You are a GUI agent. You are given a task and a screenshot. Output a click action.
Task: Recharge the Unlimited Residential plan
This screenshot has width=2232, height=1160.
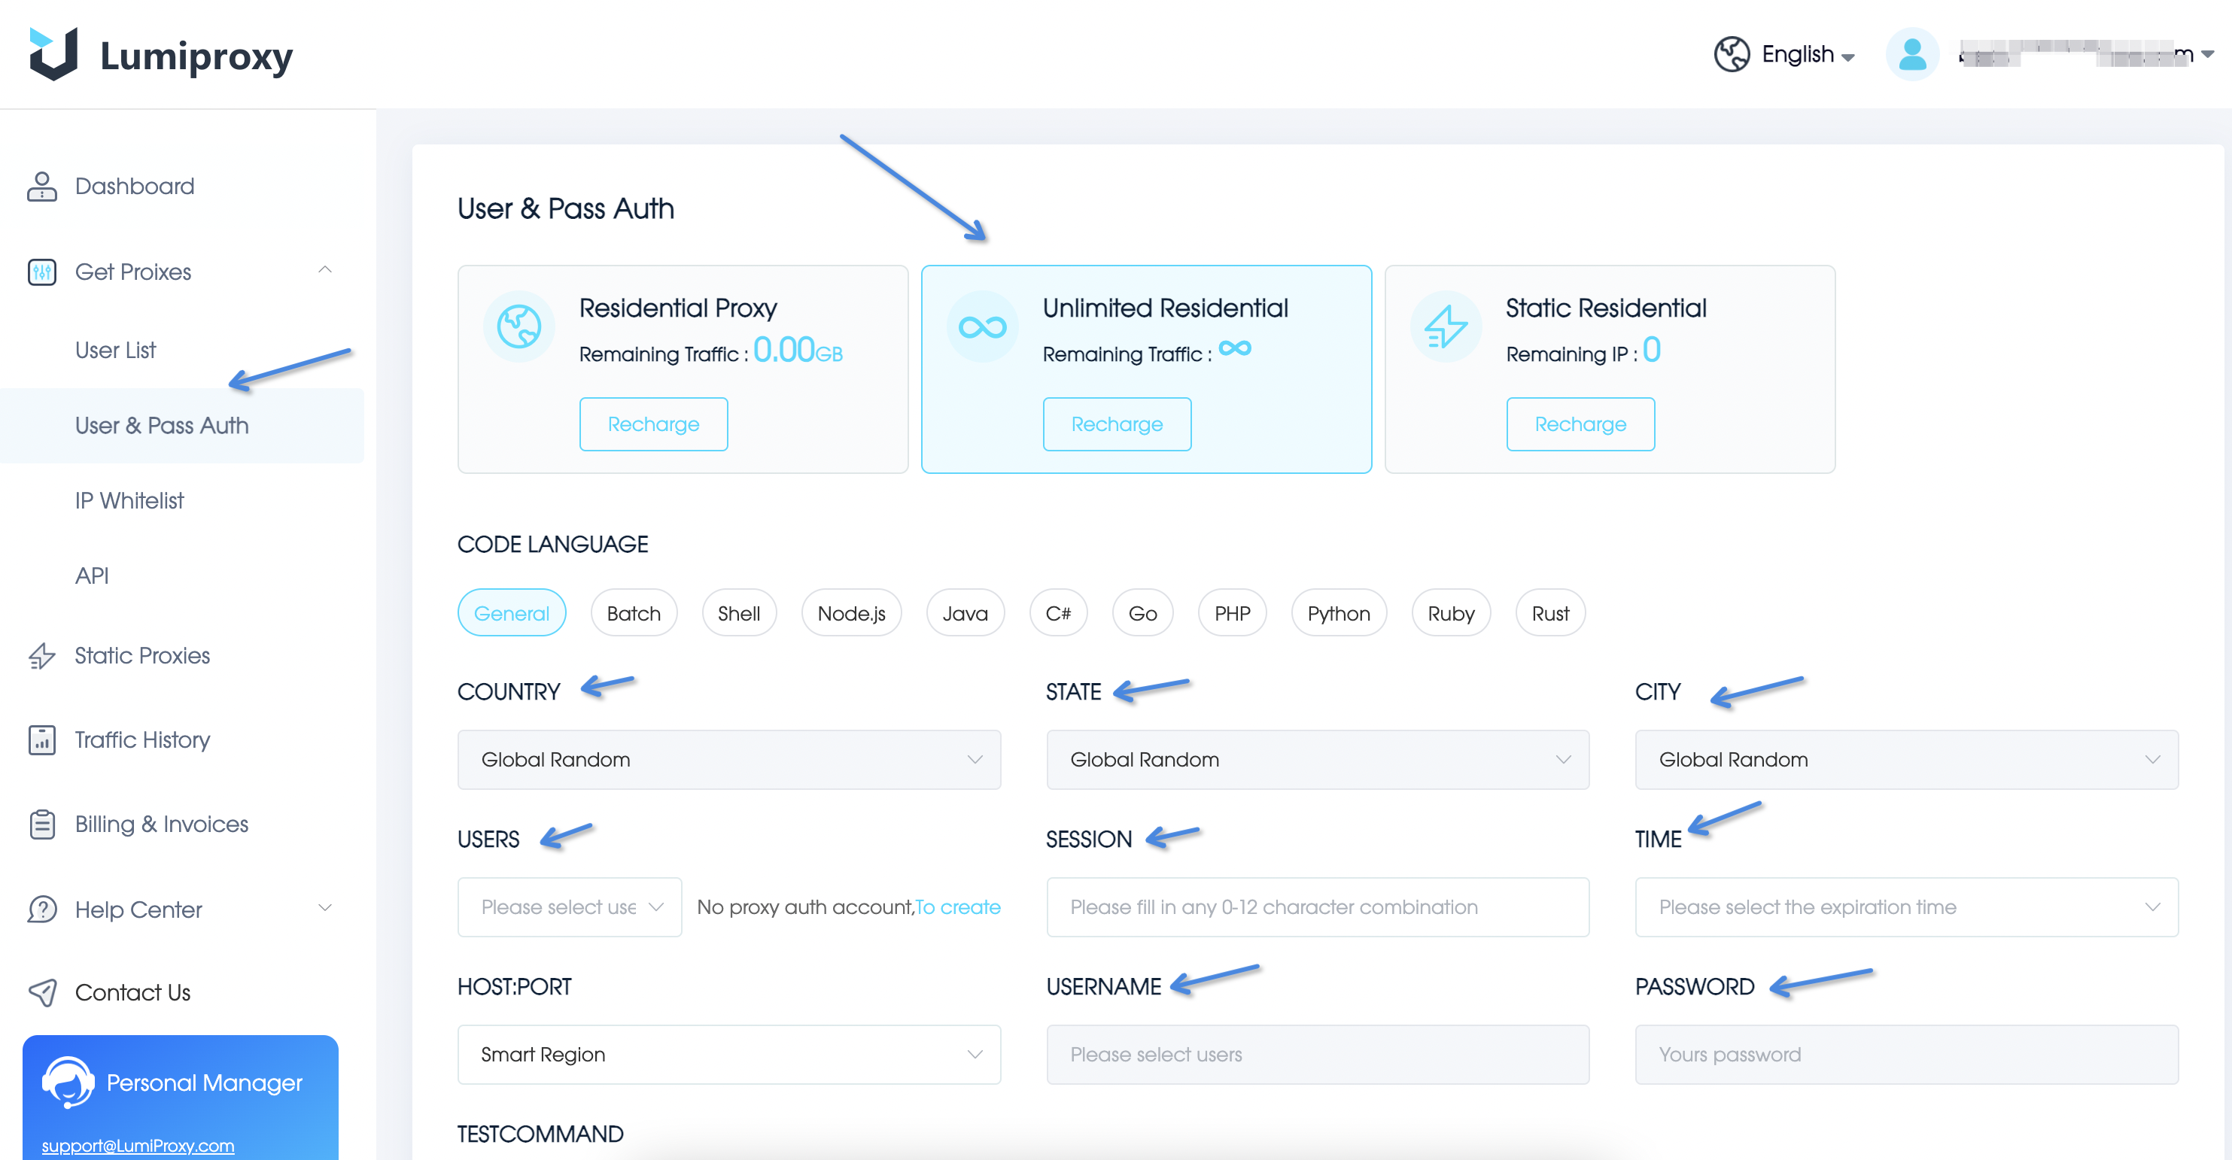pyautogui.click(x=1117, y=424)
